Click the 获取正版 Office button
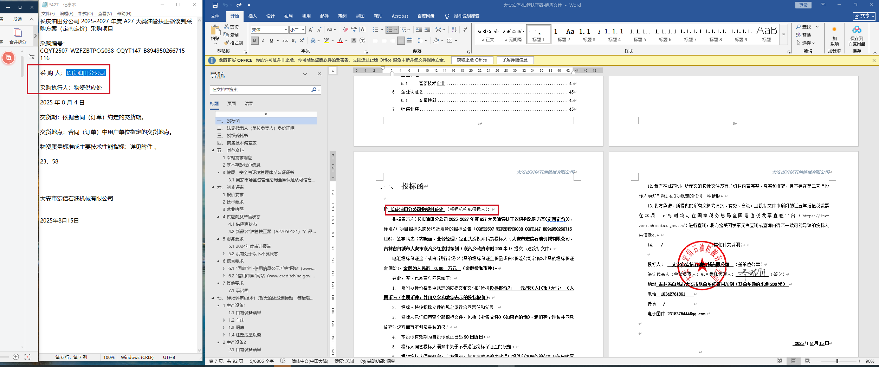The width and height of the screenshot is (879, 367). click(472, 60)
